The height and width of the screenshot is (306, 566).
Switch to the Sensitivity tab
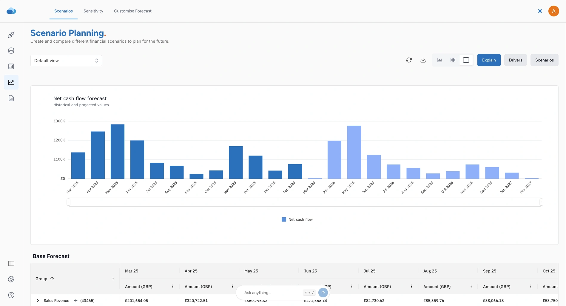[x=93, y=11]
